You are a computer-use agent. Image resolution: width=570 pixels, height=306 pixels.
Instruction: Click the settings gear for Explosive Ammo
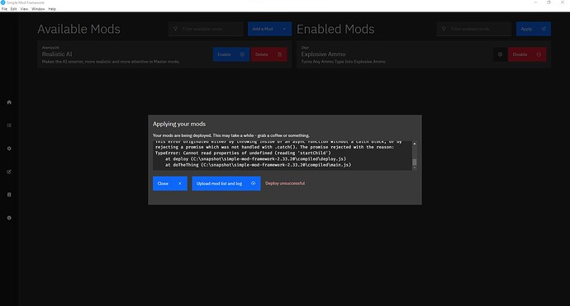[501, 54]
